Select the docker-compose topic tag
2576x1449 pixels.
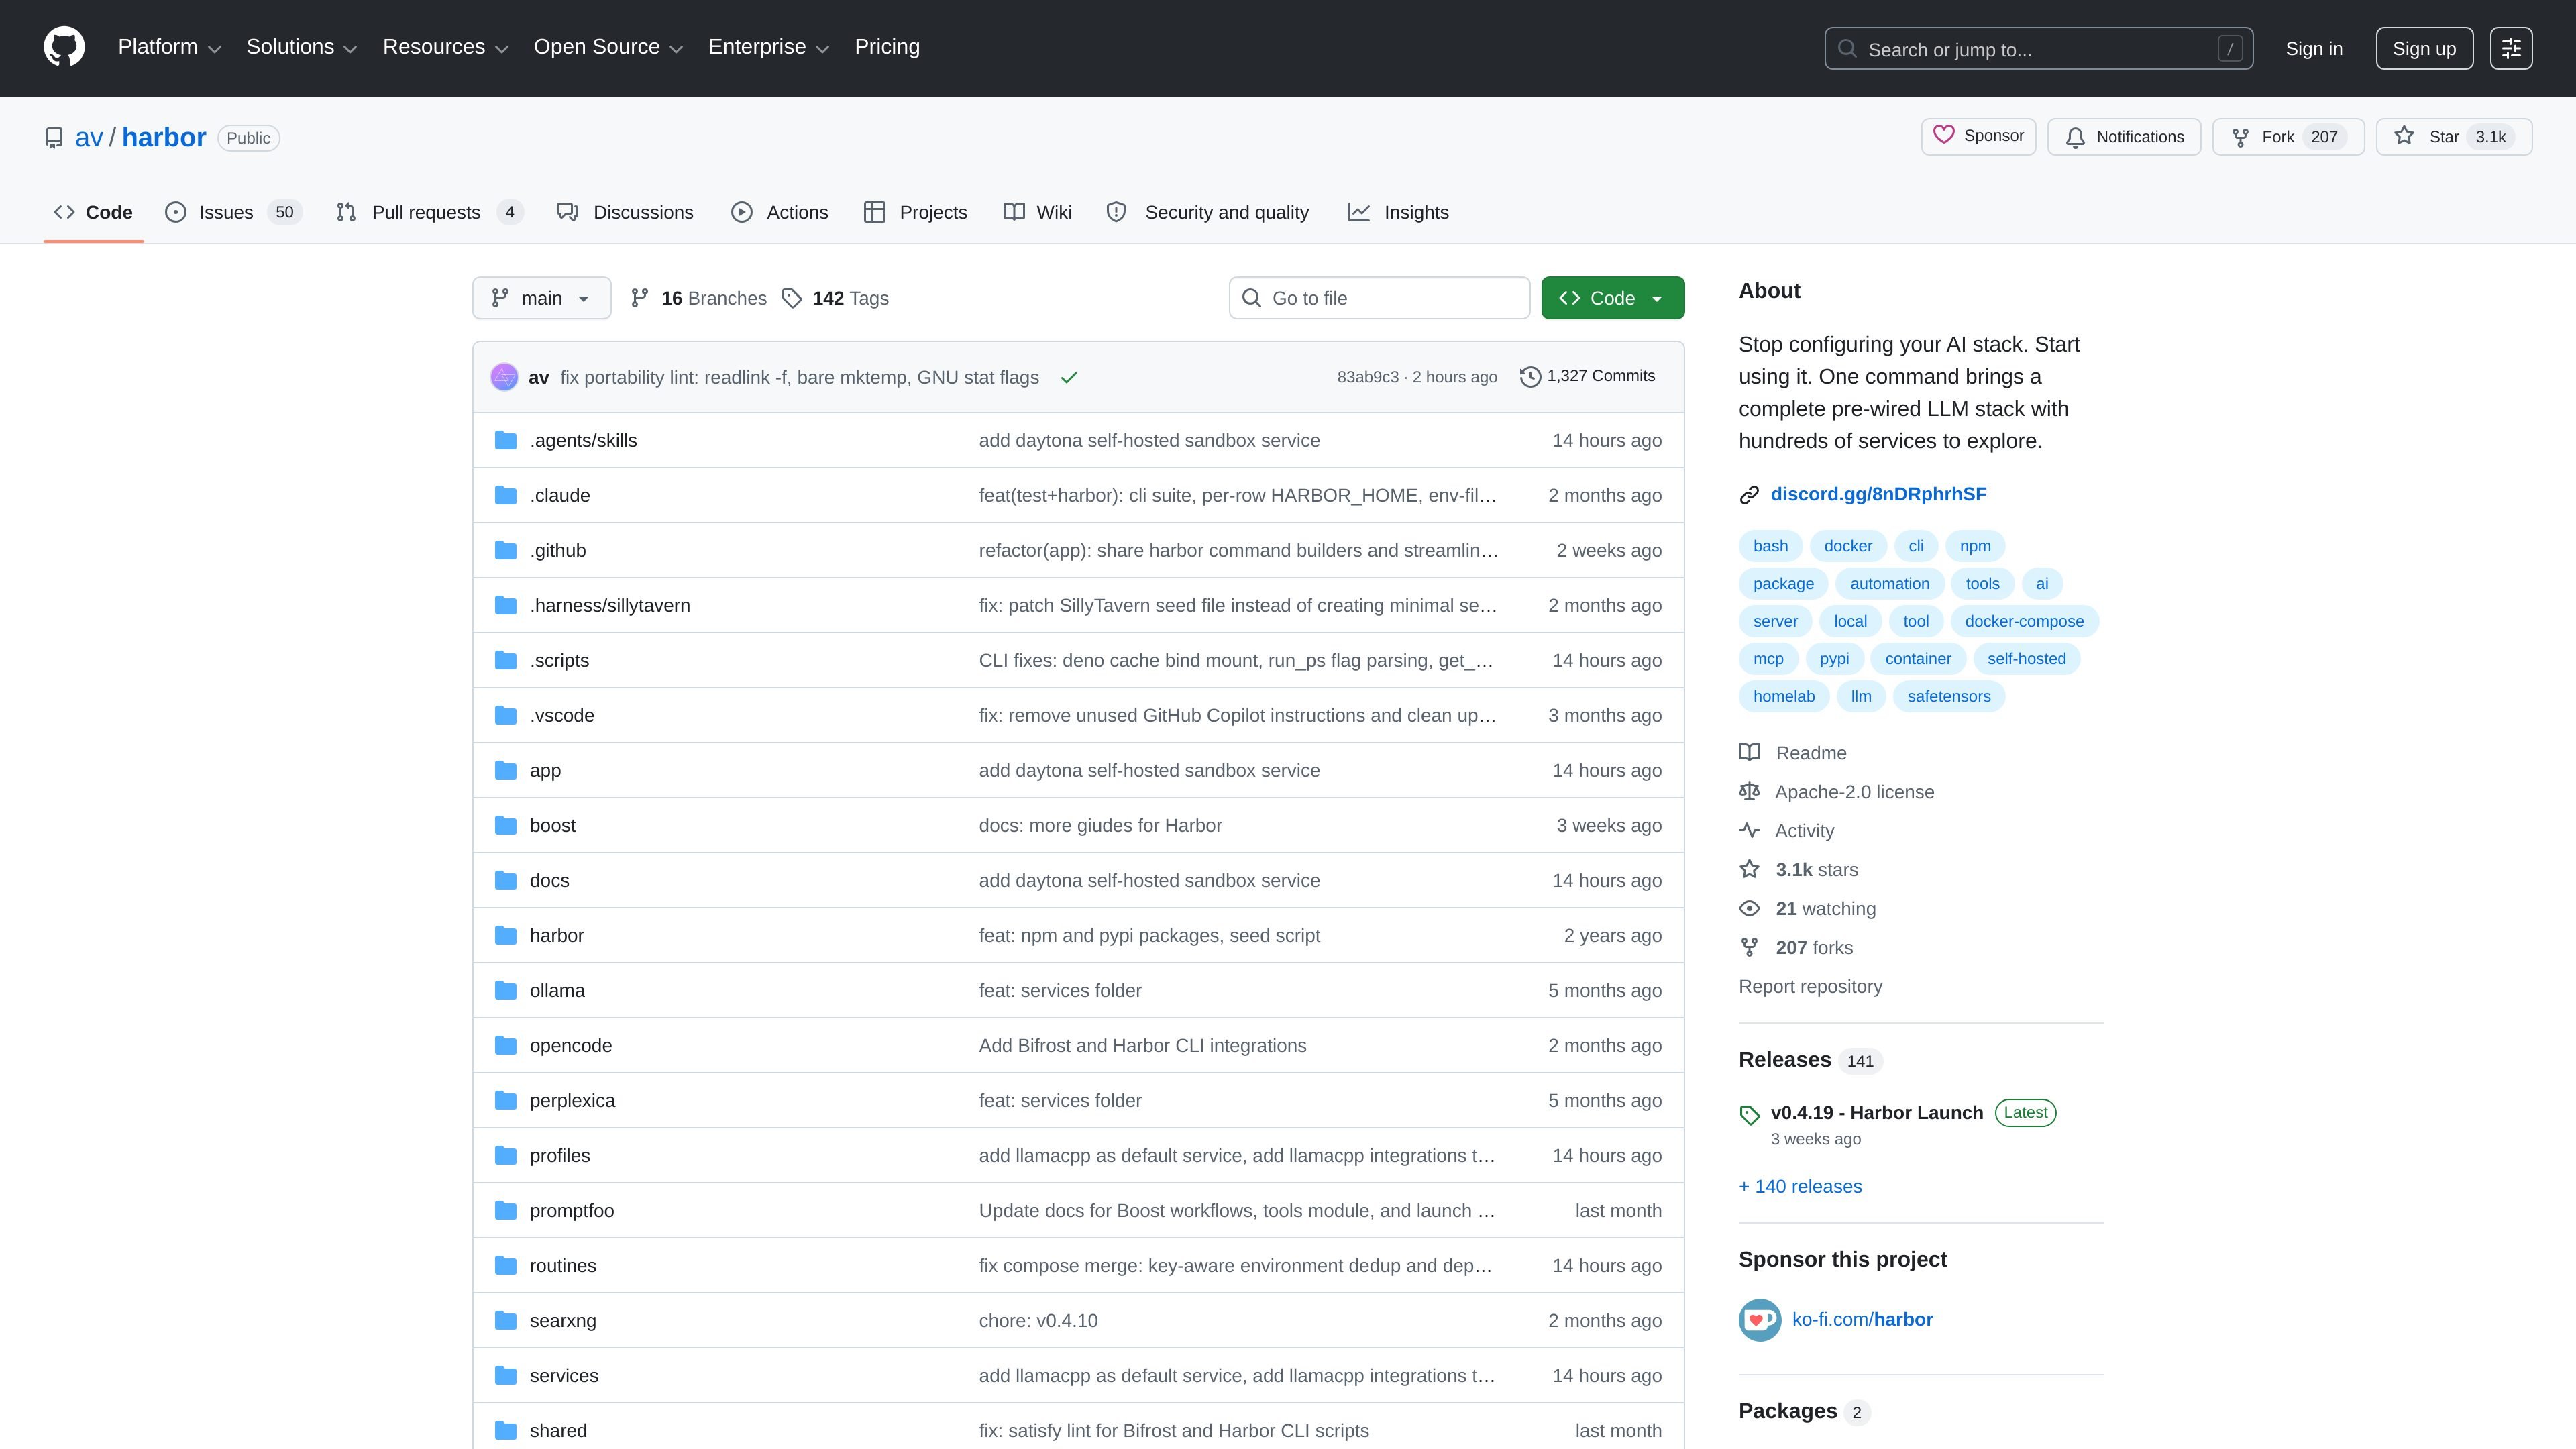pos(2024,621)
